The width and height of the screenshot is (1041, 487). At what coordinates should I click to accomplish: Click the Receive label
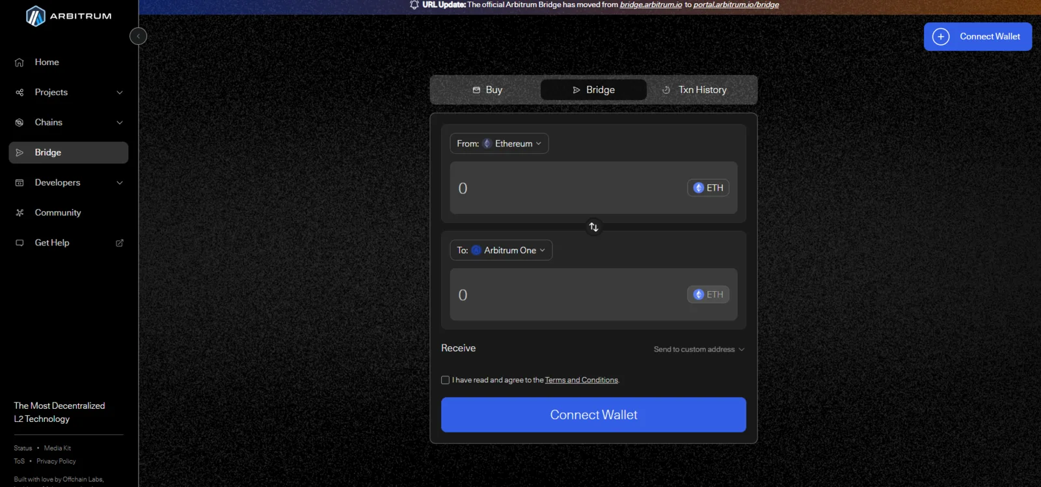click(458, 348)
